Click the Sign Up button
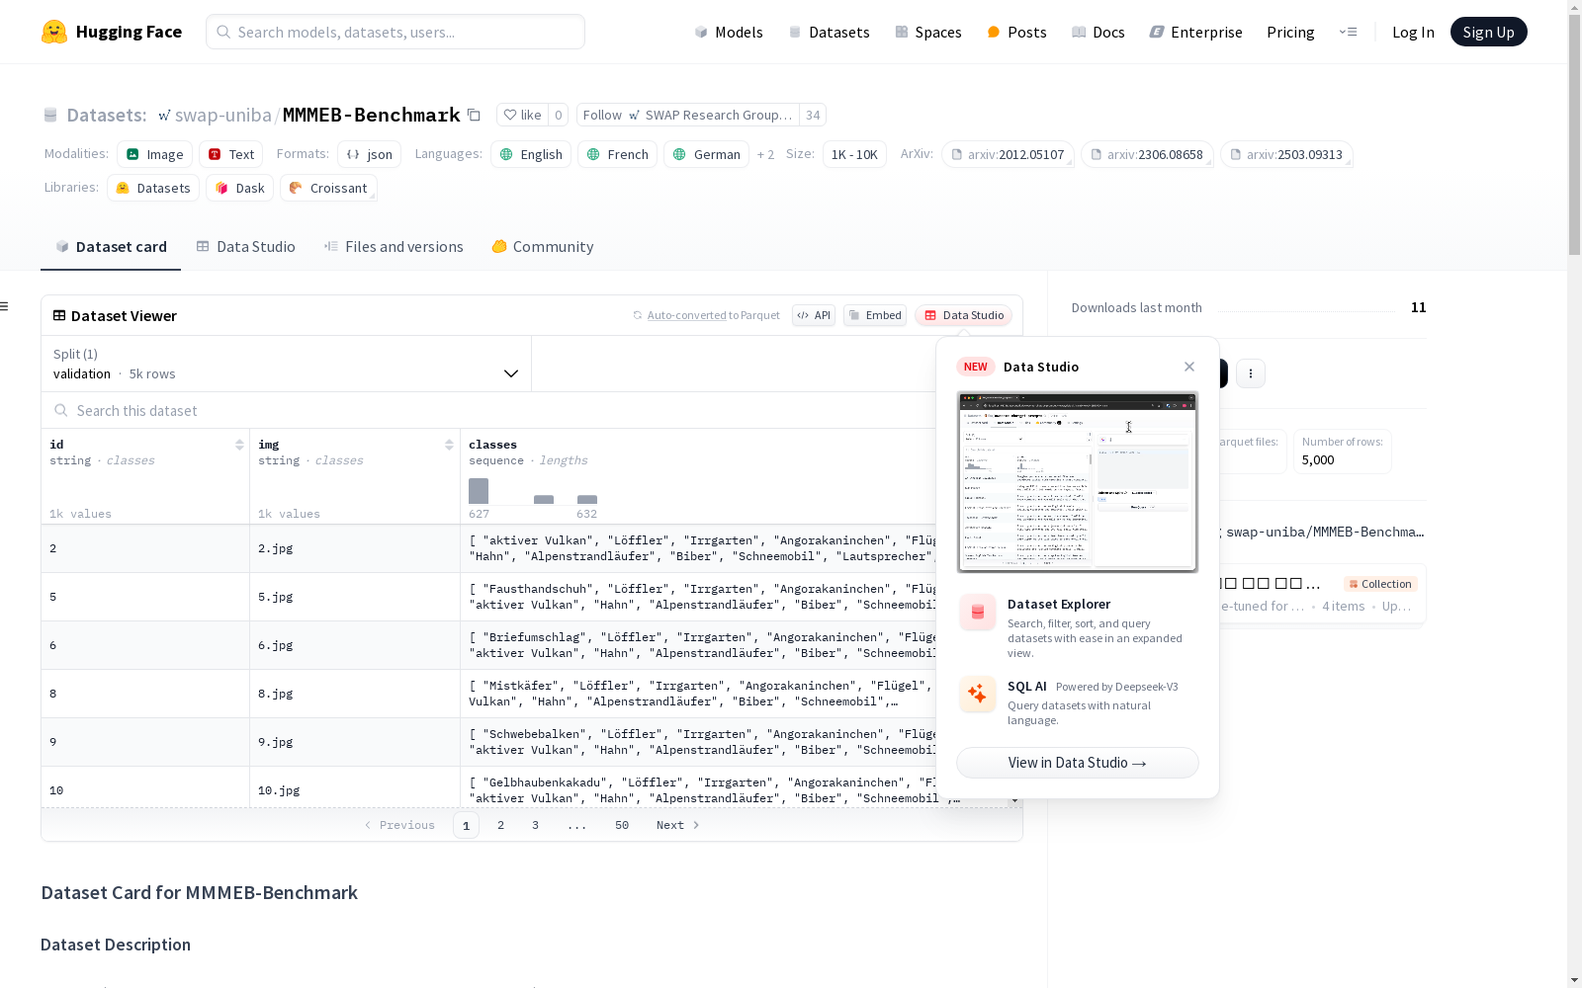The width and height of the screenshot is (1582, 988). click(1488, 32)
